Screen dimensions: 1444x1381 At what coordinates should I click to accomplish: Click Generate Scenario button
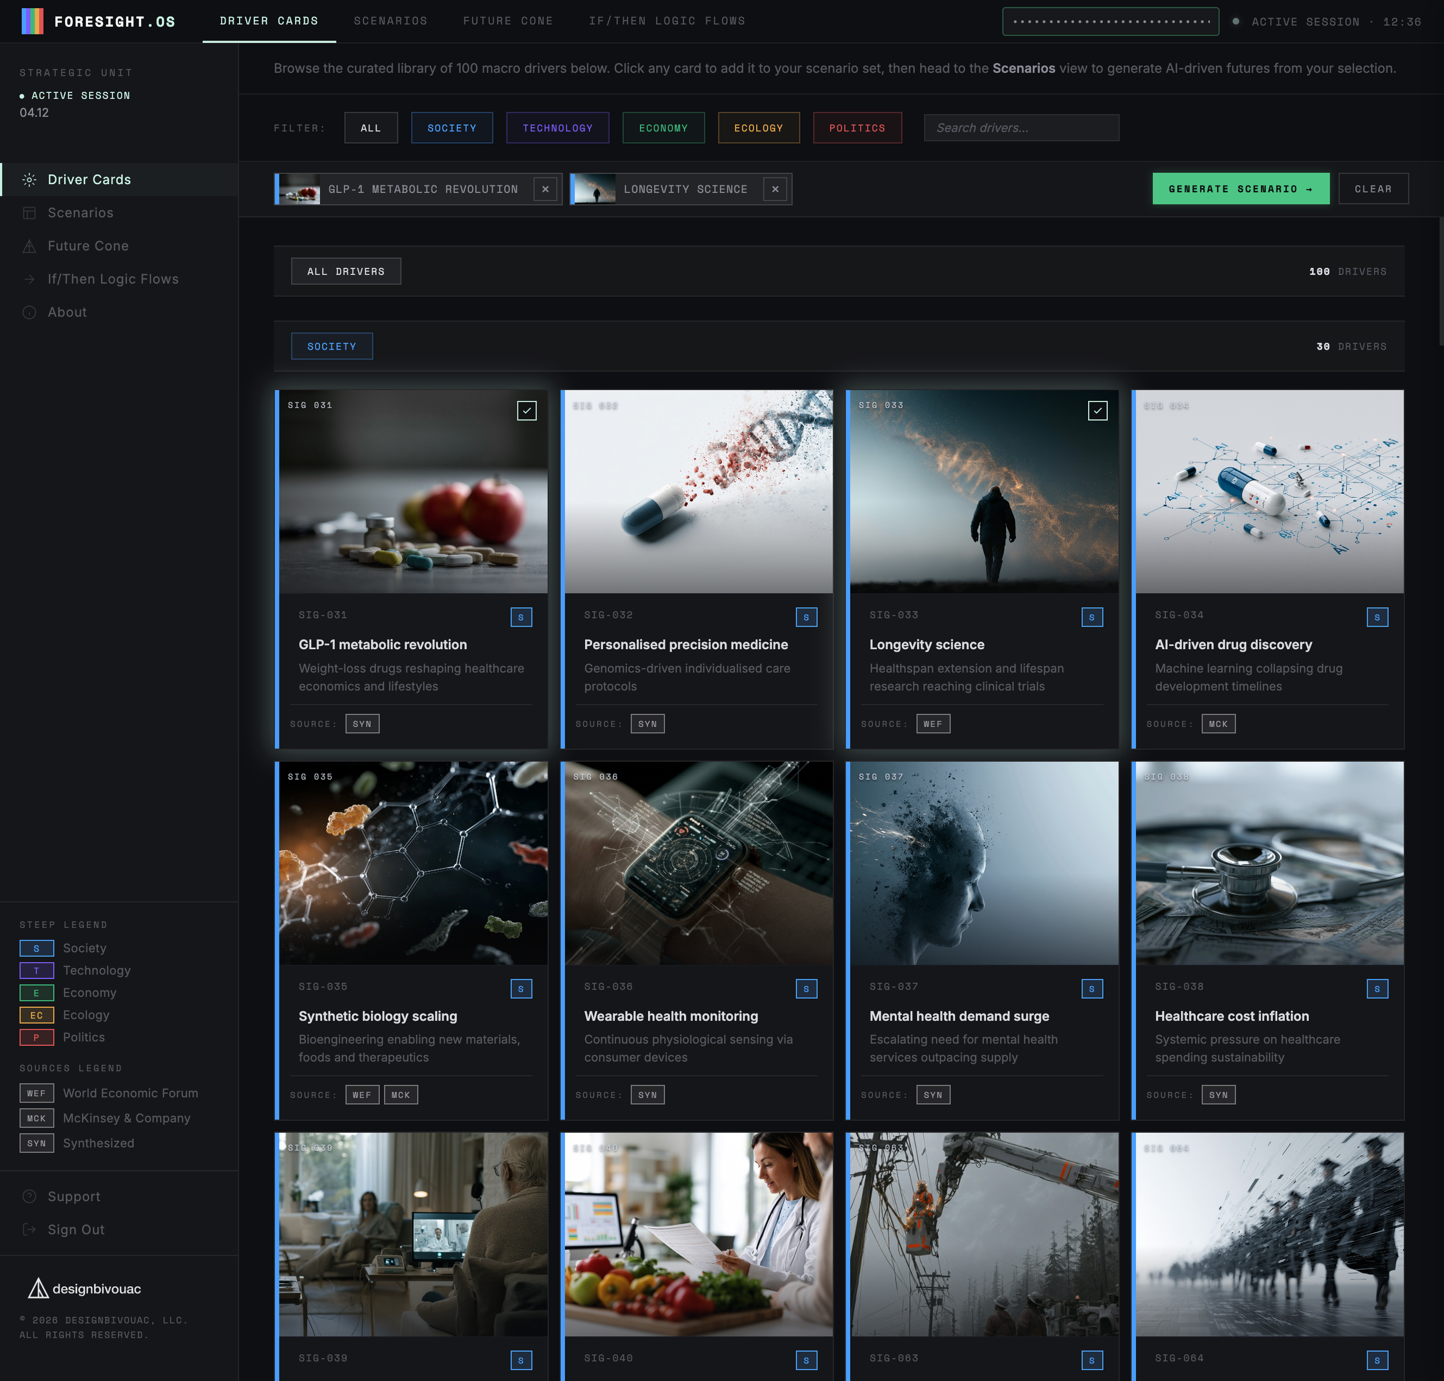[1241, 189]
